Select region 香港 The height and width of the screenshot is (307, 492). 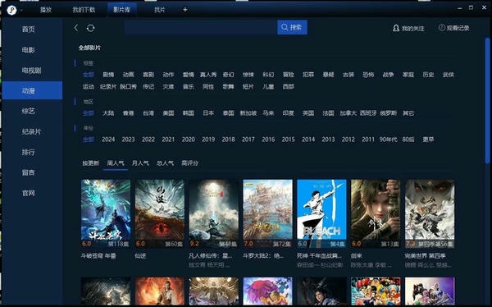coord(129,113)
